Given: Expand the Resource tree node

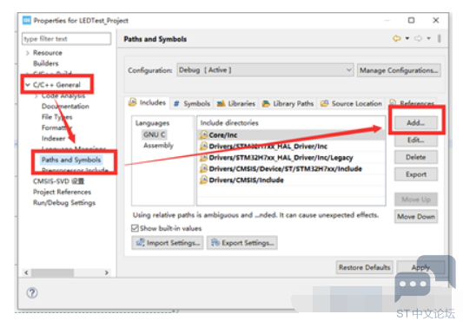Looking at the screenshot, I should (x=28, y=53).
